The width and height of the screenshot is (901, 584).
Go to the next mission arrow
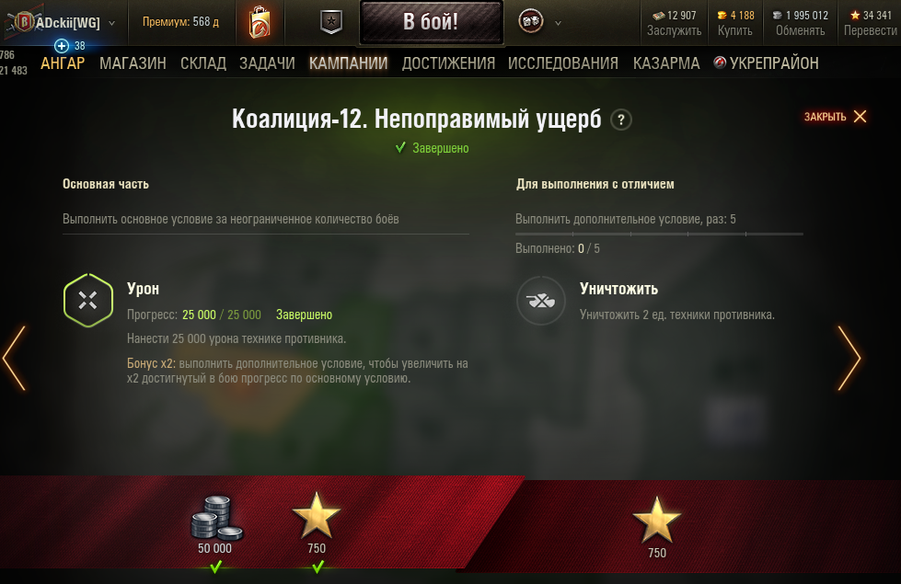coord(849,359)
